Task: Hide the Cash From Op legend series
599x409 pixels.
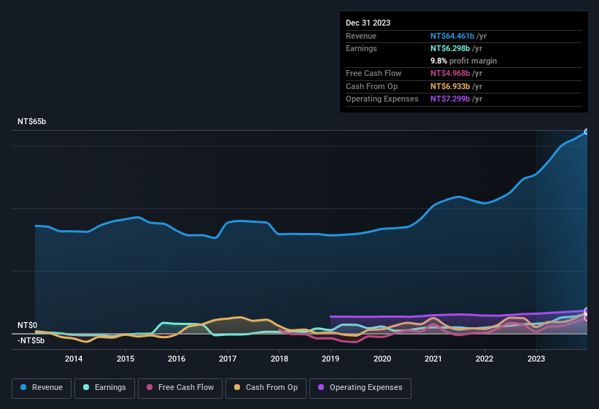Action: point(265,388)
